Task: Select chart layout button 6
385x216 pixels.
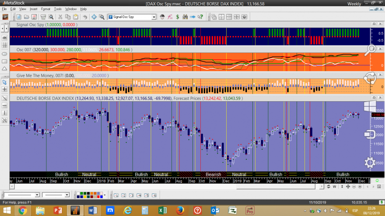Action: pos(154,195)
